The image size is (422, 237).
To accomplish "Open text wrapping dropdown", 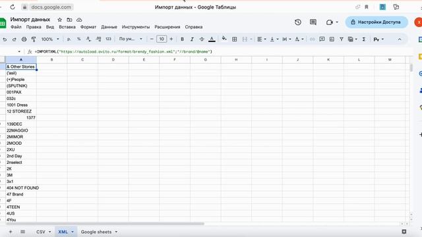I will (x=287, y=39).
